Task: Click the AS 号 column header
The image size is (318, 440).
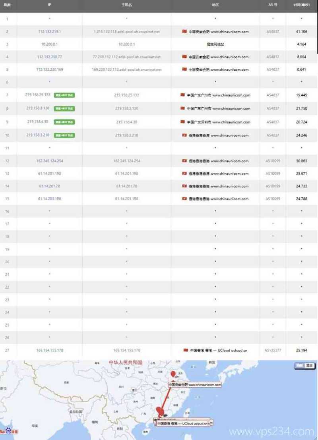Action: point(272,5)
